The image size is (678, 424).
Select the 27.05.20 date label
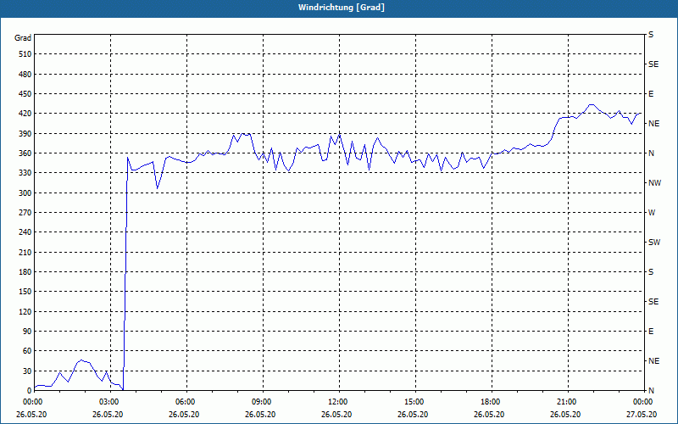click(x=642, y=415)
